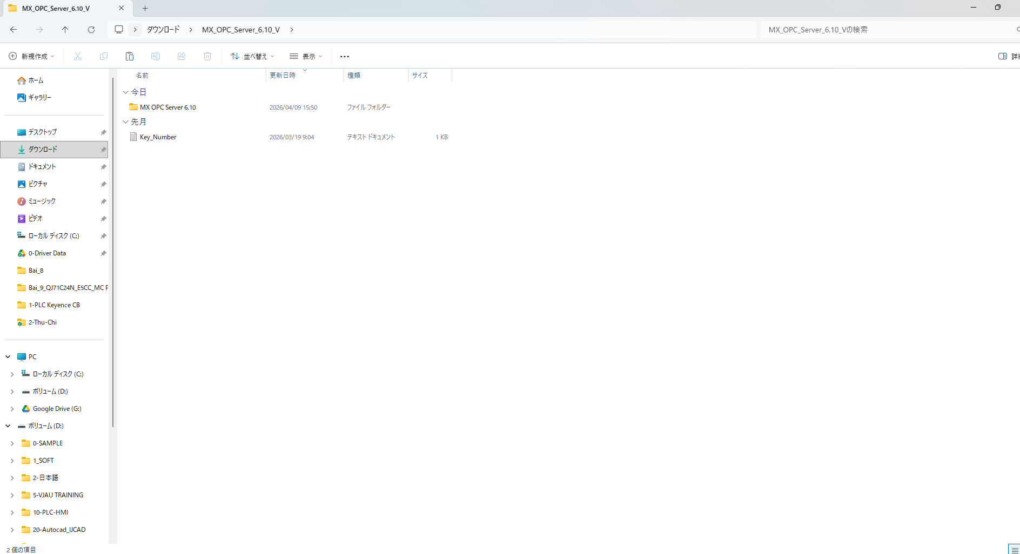Collapse the 今日 group

(x=125, y=92)
